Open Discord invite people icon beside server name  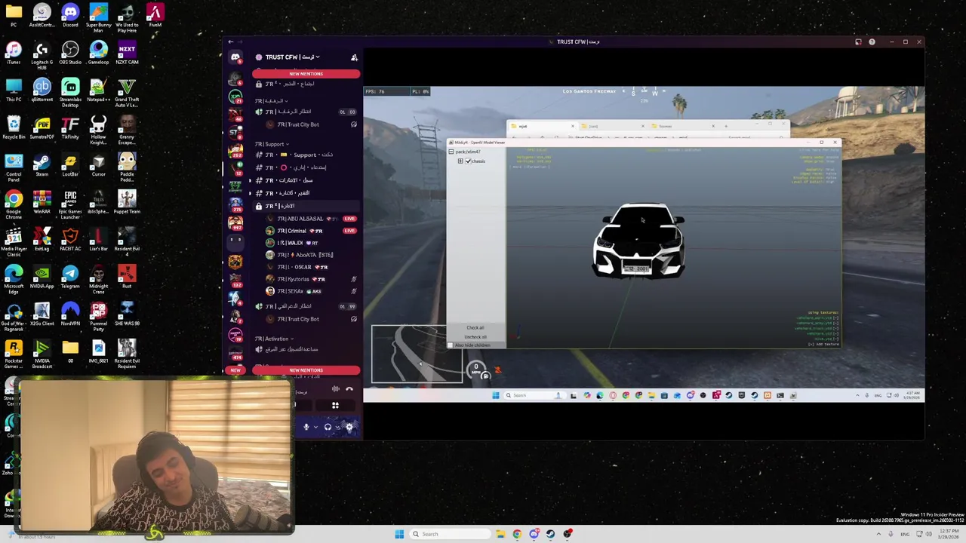354,57
